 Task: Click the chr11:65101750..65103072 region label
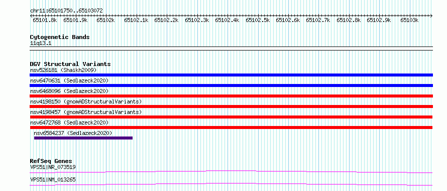pos(66,10)
